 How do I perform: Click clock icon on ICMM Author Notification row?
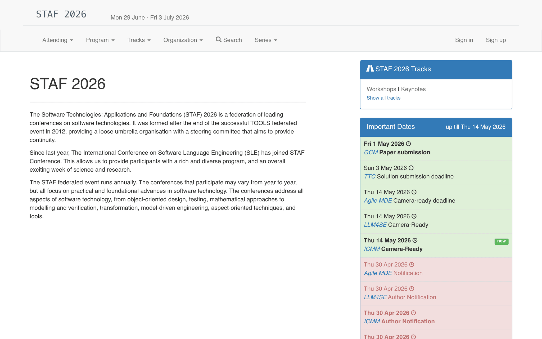(413, 313)
